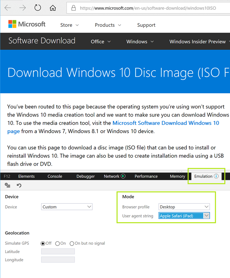Turn Simulate GPS On
The height and width of the screenshot is (278, 230).
point(57,243)
